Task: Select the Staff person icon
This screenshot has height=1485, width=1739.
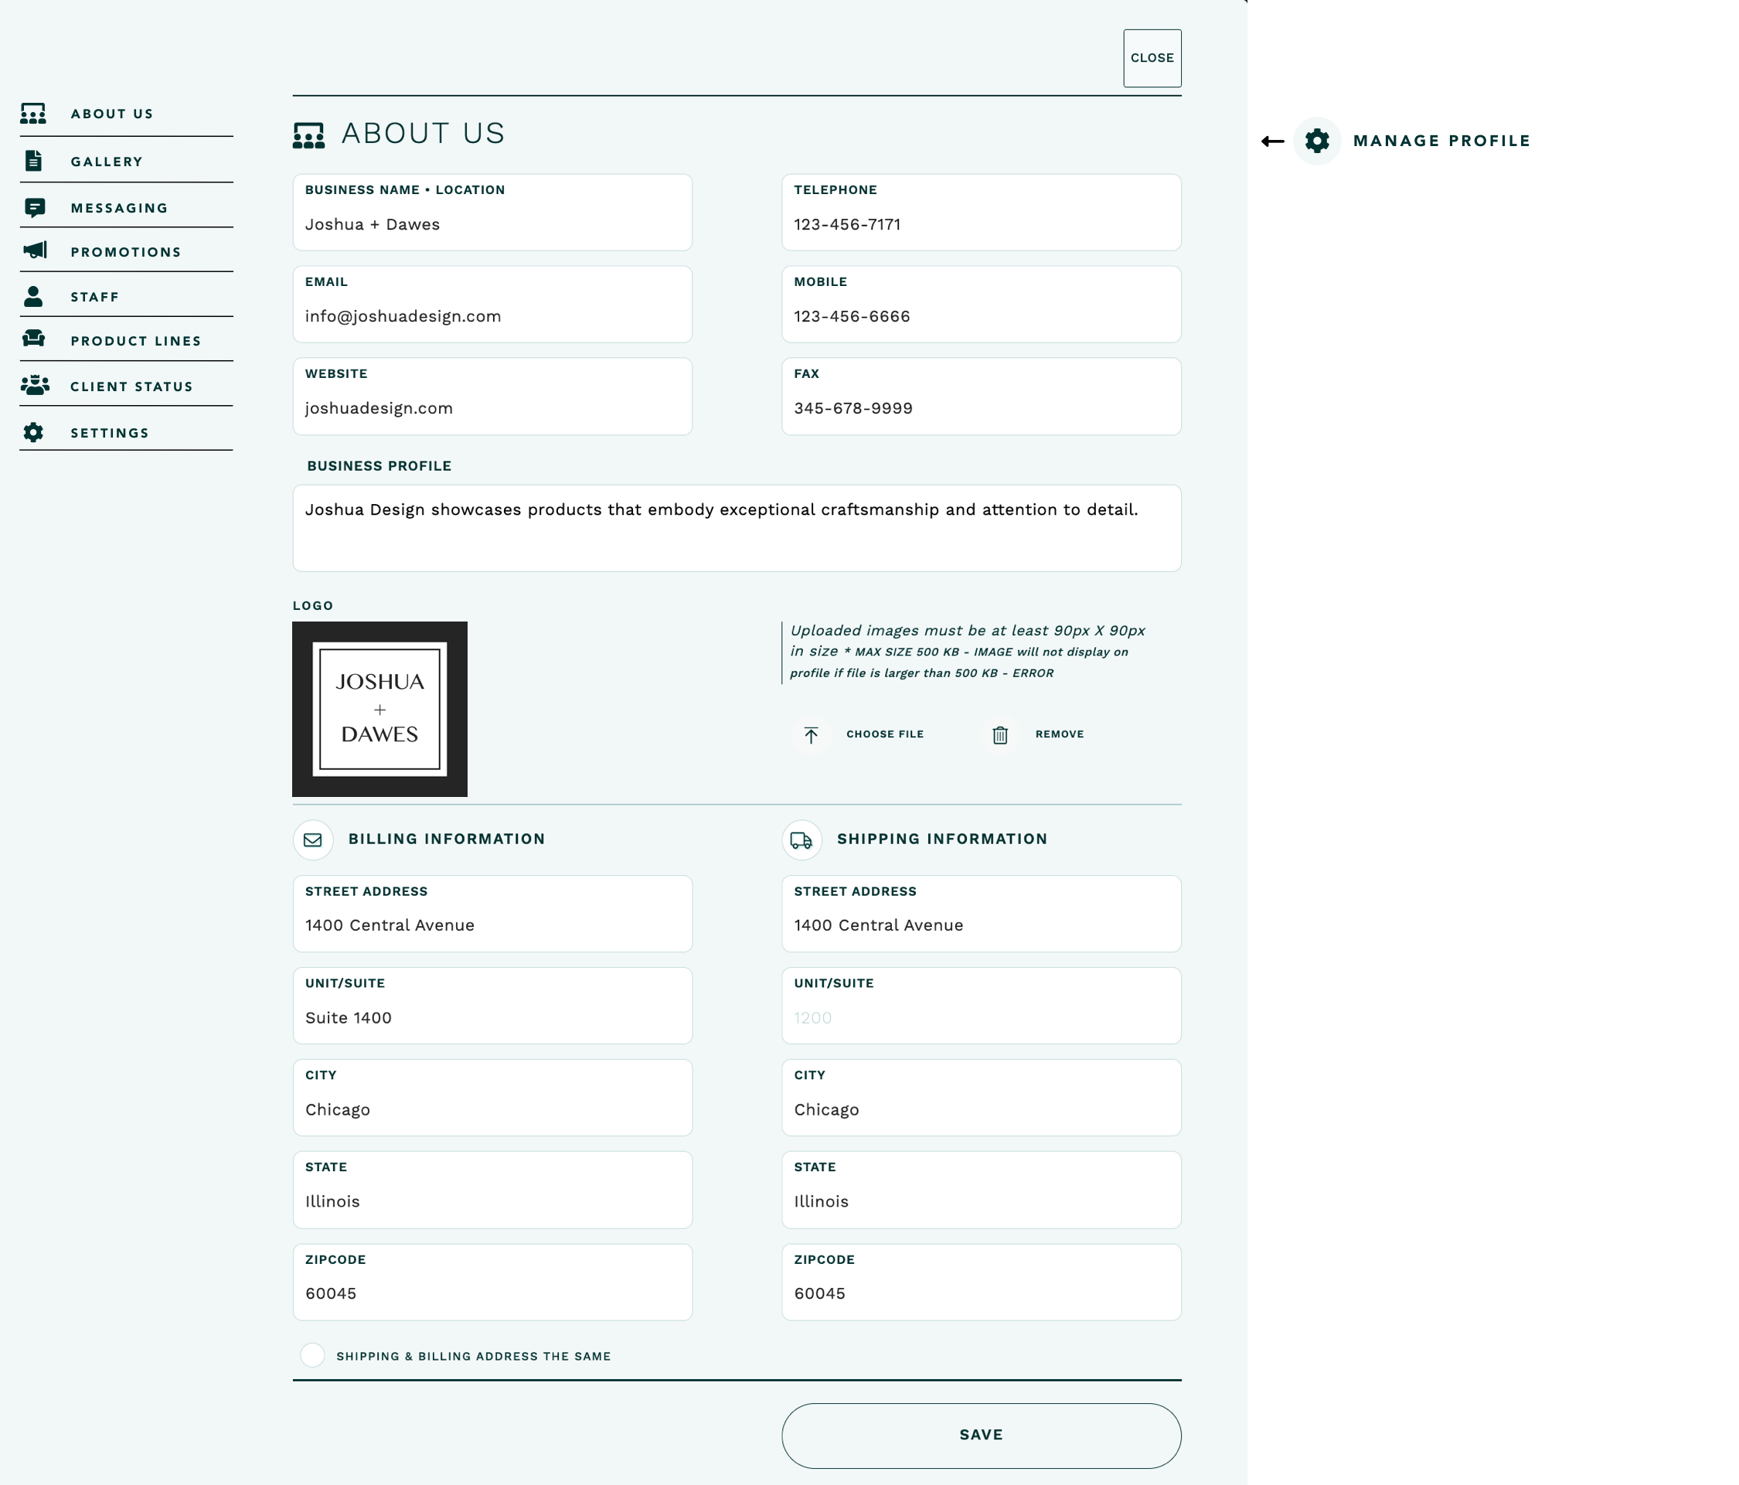Action: coord(33,295)
